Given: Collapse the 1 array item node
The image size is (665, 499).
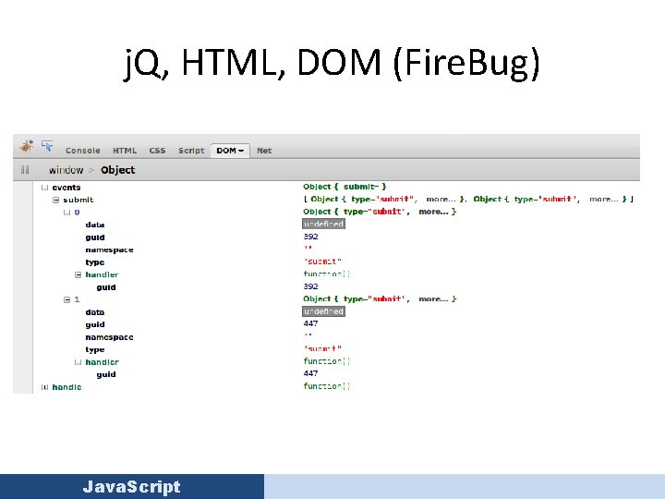Looking at the screenshot, I should (x=66, y=299).
